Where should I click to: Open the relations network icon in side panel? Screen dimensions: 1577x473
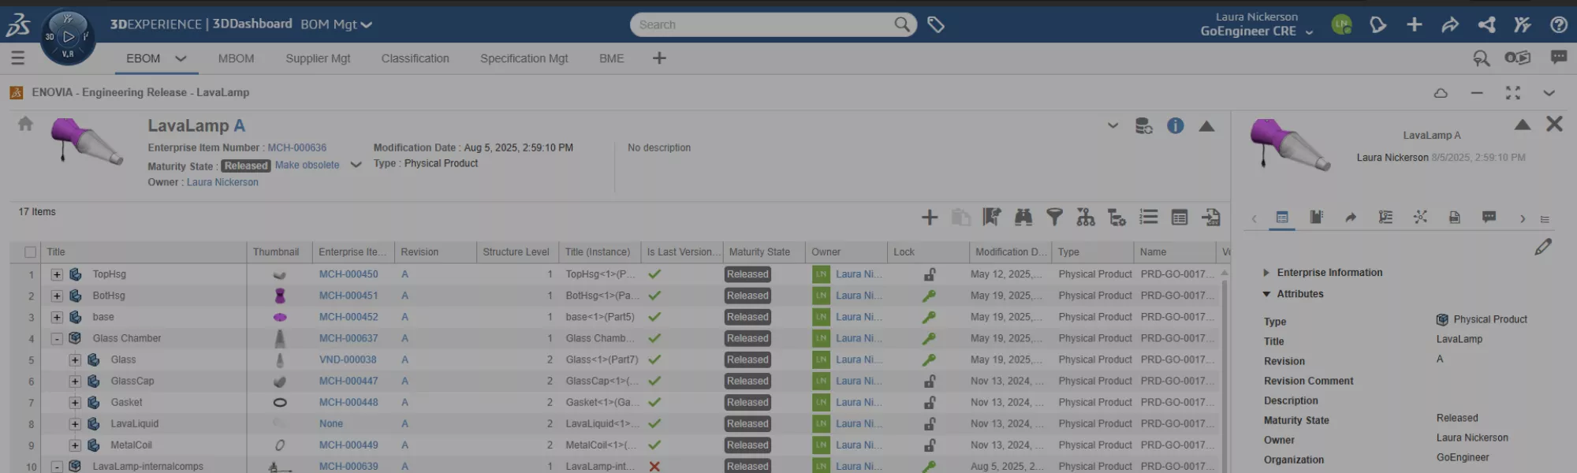click(x=1420, y=217)
